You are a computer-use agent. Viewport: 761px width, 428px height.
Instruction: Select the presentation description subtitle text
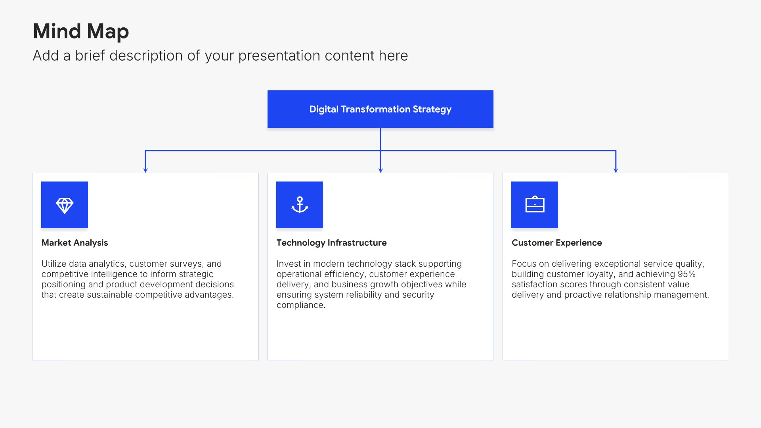pos(220,56)
